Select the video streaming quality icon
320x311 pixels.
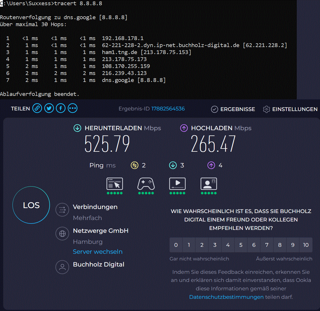177,184
